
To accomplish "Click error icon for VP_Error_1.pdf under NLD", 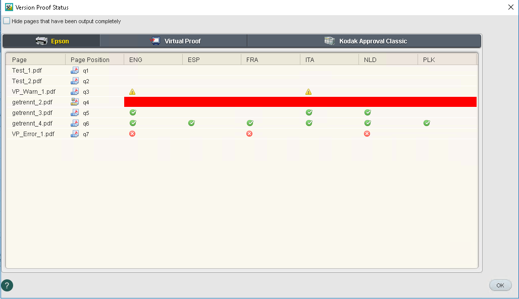I will point(367,134).
